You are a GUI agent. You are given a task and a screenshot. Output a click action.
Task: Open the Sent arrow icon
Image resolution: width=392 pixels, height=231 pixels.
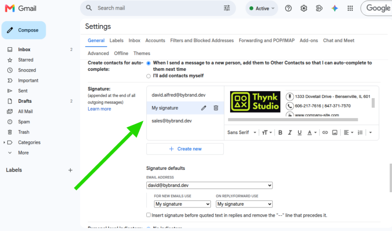(x=10, y=91)
